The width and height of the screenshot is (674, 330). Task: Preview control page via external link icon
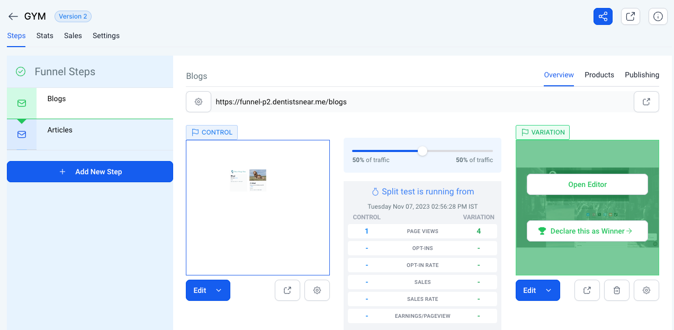tap(287, 290)
